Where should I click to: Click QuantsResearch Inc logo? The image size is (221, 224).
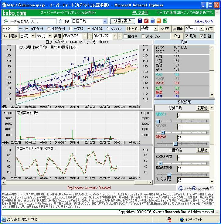coord(196,188)
